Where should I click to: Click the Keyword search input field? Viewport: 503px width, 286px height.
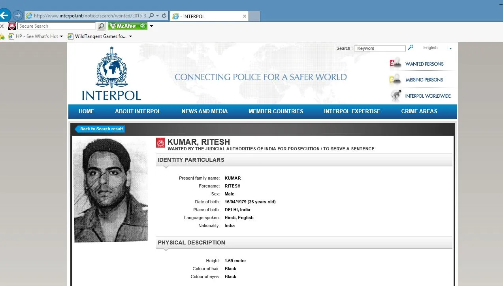tap(380, 48)
